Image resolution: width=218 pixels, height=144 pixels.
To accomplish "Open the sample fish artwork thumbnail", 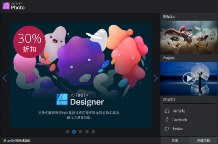I will 189,37.
